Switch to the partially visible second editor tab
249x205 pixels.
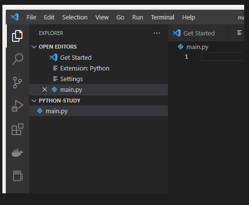pyautogui.click(x=237, y=33)
